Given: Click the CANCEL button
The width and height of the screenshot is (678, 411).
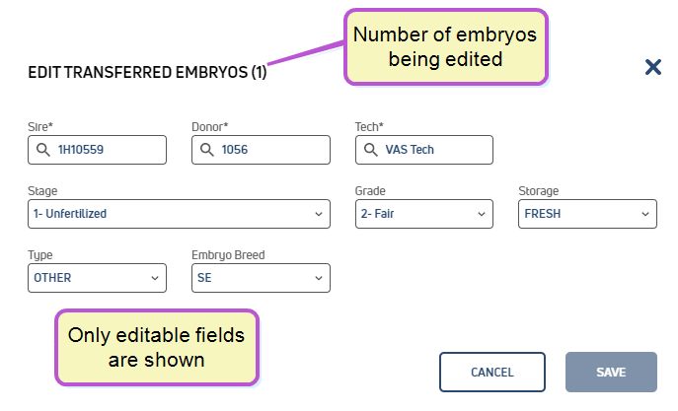Looking at the screenshot, I should [492, 373].
